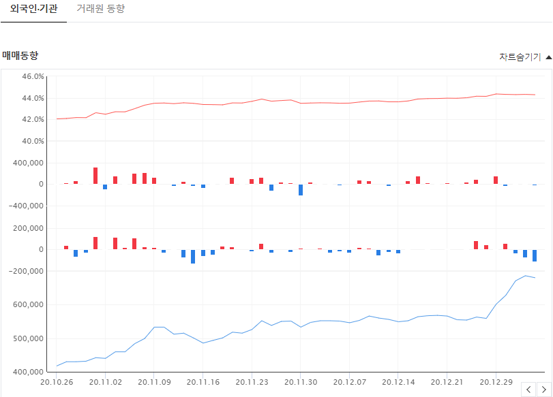
Task: Select the 500,000 axis label
Action: 28,339
